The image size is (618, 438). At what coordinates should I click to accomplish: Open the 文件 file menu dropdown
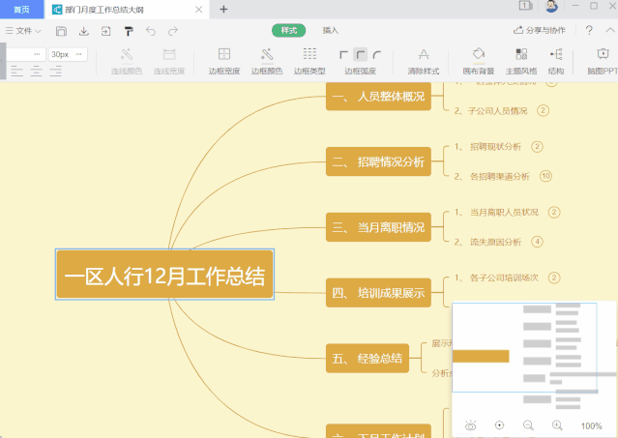tap(23, 31)
